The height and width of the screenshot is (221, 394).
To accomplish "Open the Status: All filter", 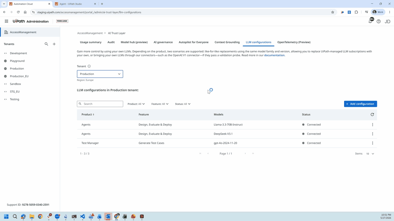I will (x=183, y=104).
